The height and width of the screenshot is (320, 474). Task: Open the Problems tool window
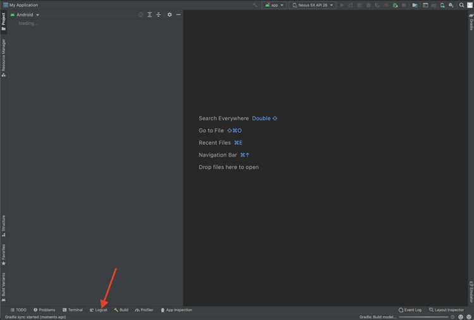(44, 310)
